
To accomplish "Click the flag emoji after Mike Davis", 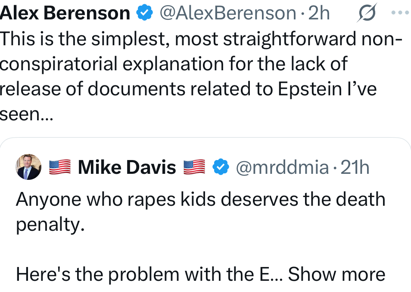I will (x=194, y=167).
